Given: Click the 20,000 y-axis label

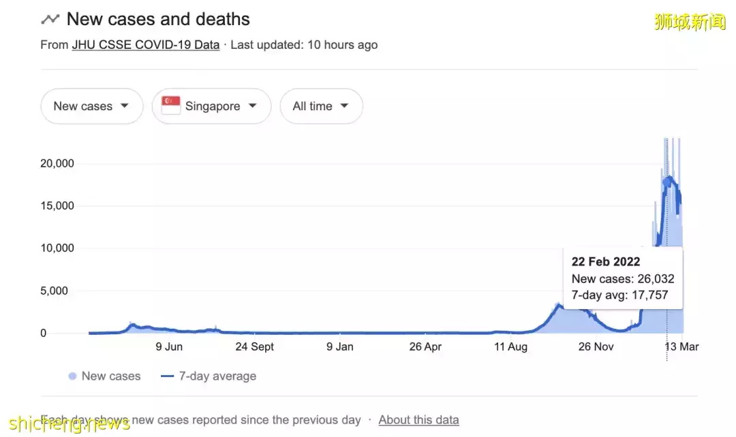Looking at the screenshot, I should (x=57, y=163).
